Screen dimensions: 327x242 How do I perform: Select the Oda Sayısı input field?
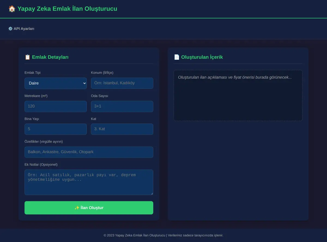pos(122,106)
